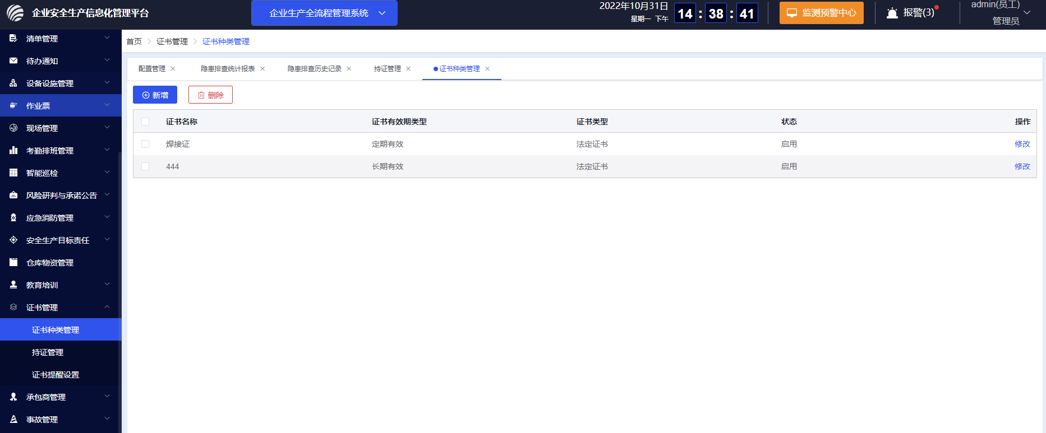Click the platform logo icon
The width and height of the screenshot is (1046, 433).
coord(15,13)
